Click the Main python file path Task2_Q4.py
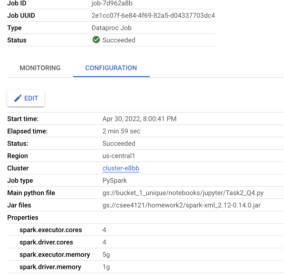This screenshot has height=274, width=284. coord(183,193)
